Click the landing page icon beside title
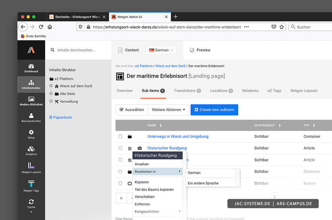This screenshot has width=332, height=220. pos(120,76)
